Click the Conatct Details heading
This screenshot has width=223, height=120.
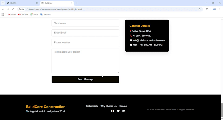139,26
